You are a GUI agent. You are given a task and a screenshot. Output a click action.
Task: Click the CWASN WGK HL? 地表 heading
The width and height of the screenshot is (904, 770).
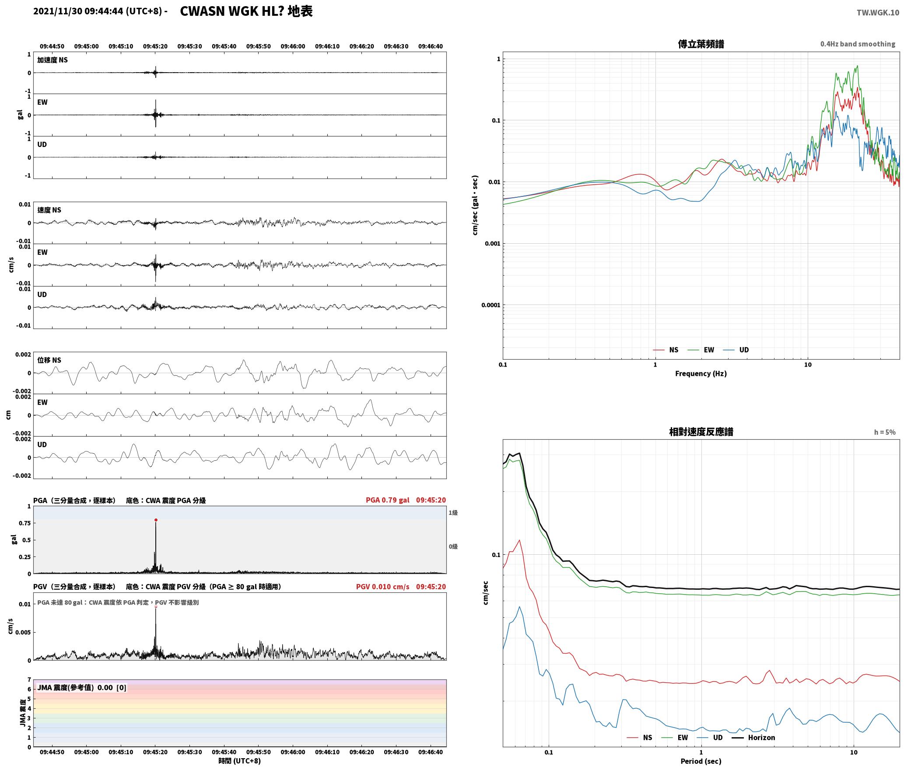pyautogui.click(x=246, y=11)
